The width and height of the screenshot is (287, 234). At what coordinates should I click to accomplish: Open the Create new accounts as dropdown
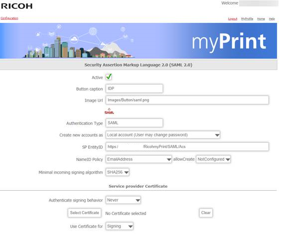163,135
